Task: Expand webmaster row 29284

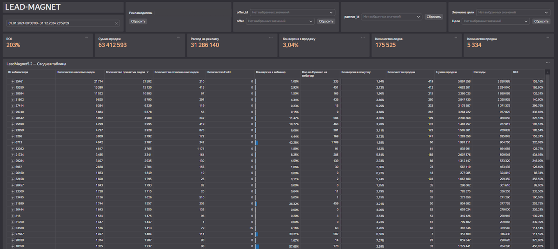Action: tap(13, 161)
